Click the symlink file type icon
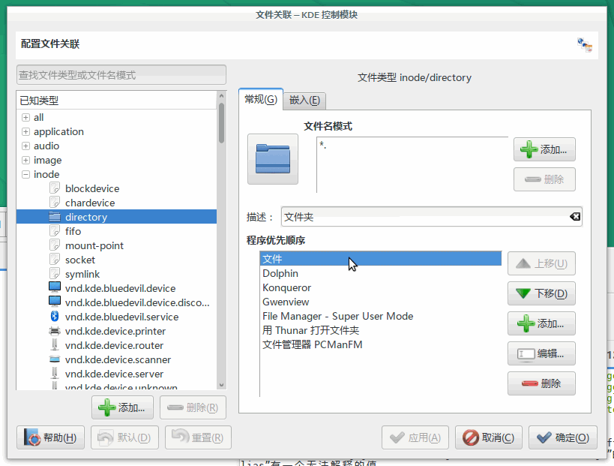The width and height of the screenshot is (614, 466). coord(55,274)
